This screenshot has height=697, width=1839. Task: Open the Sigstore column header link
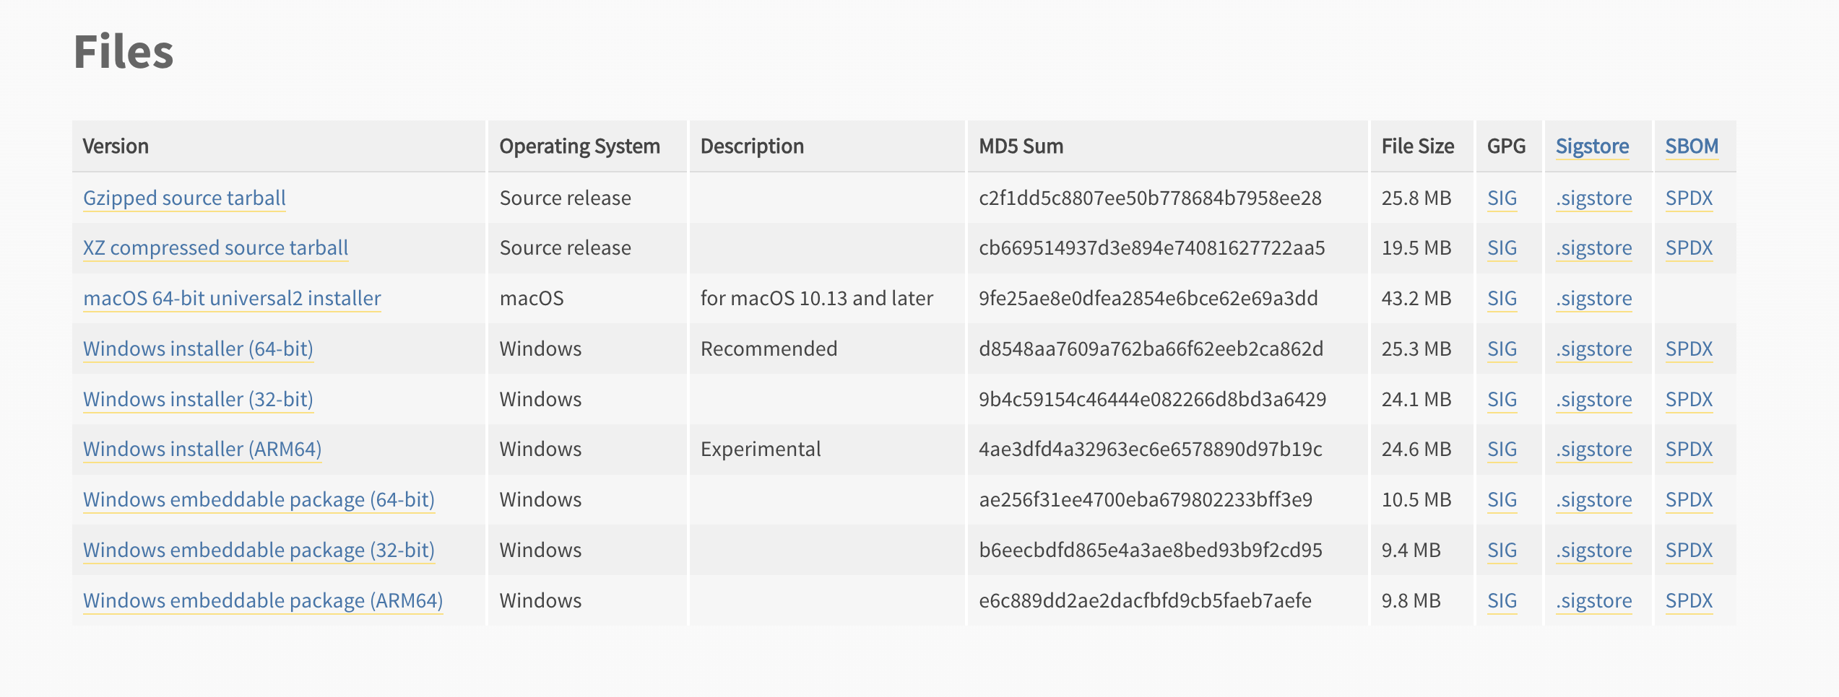coord(1592,146)
